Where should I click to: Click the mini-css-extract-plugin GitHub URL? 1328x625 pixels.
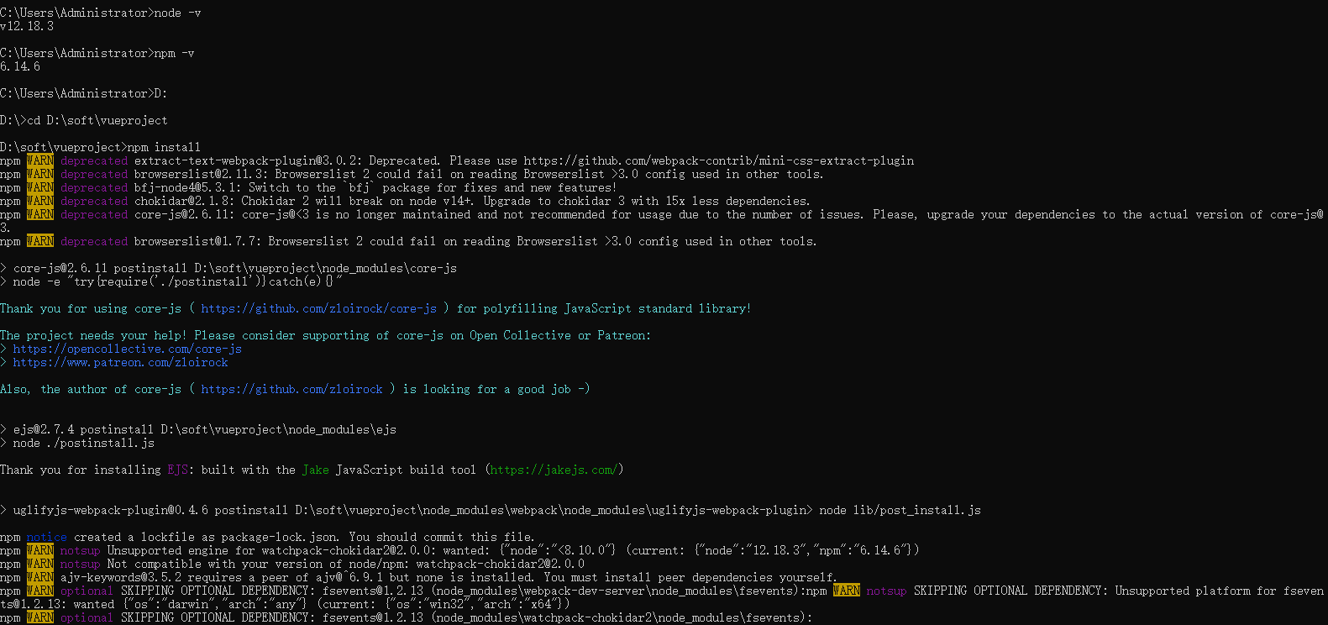point(719,160)
